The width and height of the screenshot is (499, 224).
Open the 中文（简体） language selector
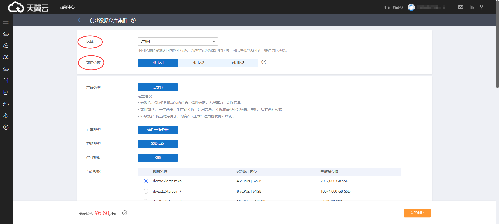pyautogui.click(x=393, y=7)
